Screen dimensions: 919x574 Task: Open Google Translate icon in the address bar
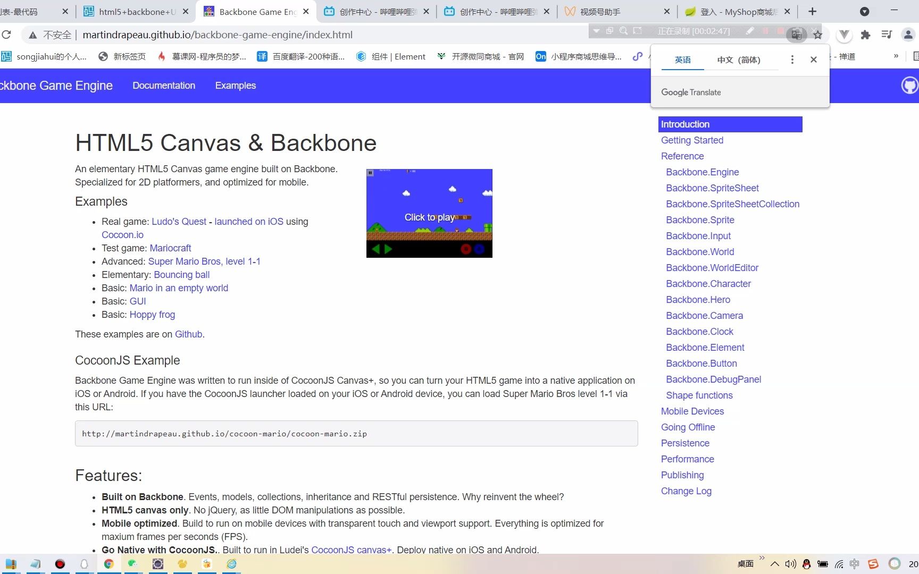[x=796, y=34]
